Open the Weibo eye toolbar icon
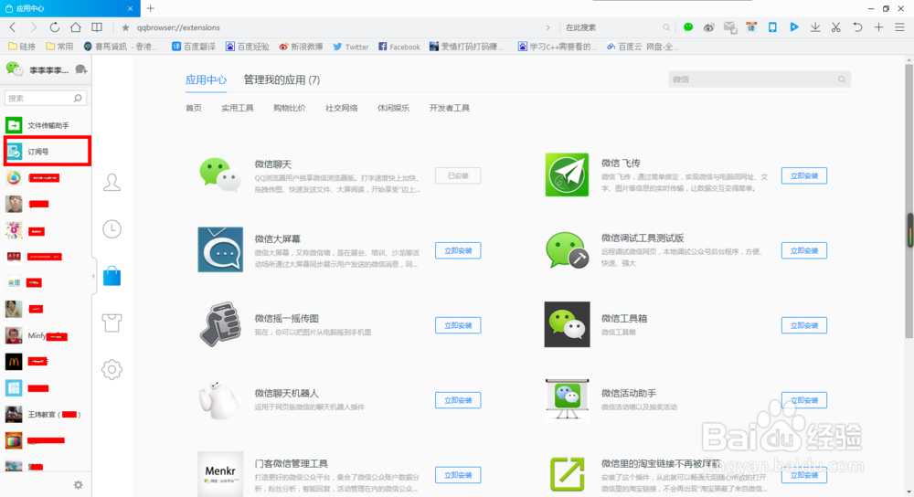The width and height of the screenshot is (914, 497). [x=709, y=27]
